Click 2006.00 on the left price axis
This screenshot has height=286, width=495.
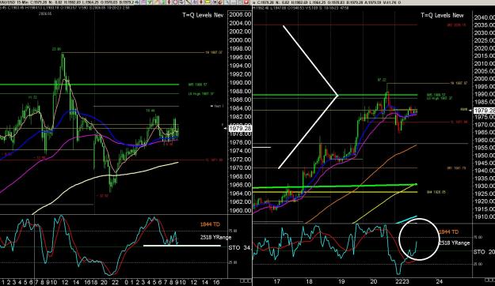(240, 14)
